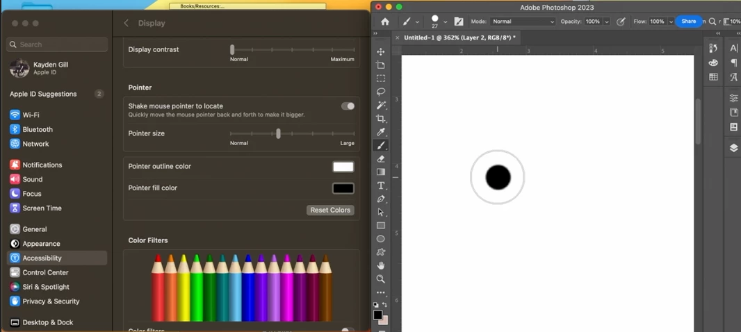Open the Brush Settings panel button

[458, 22]
